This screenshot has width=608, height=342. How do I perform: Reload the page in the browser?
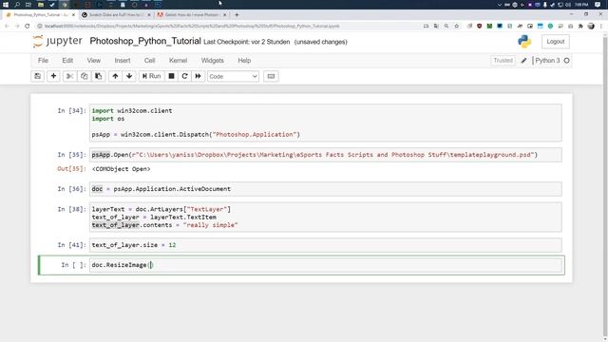pos(28,26)
